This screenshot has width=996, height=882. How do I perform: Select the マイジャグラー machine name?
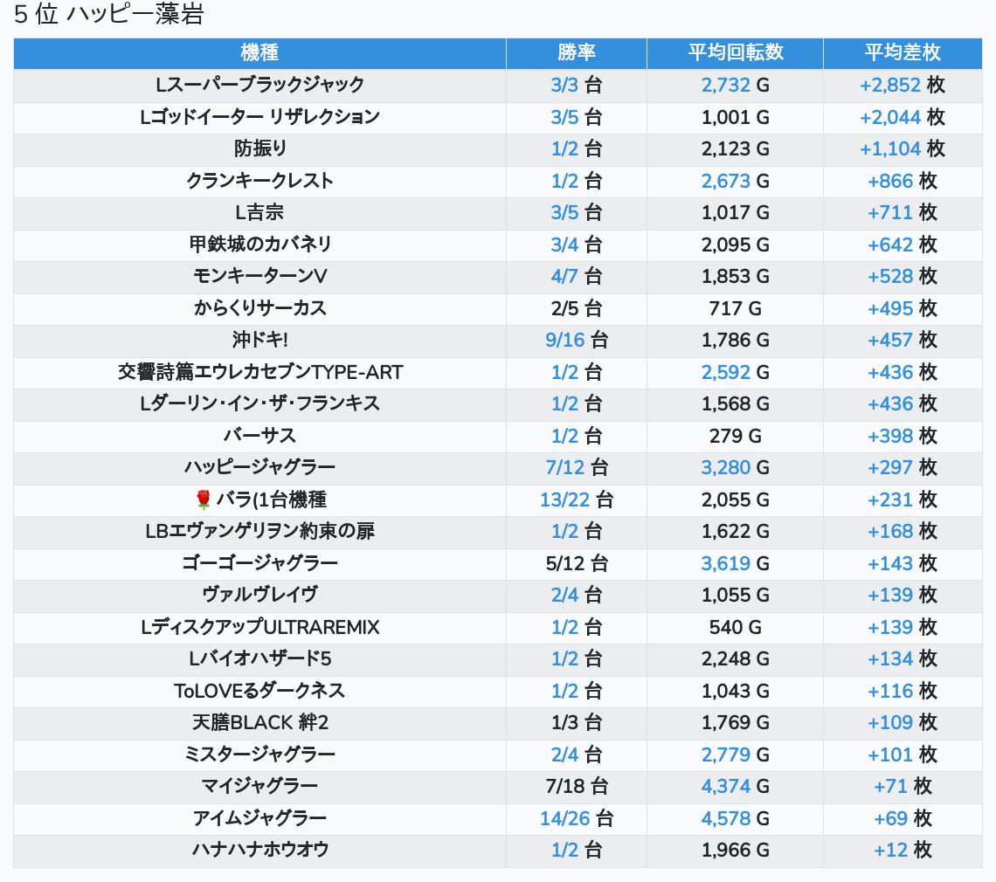[259, 786]
